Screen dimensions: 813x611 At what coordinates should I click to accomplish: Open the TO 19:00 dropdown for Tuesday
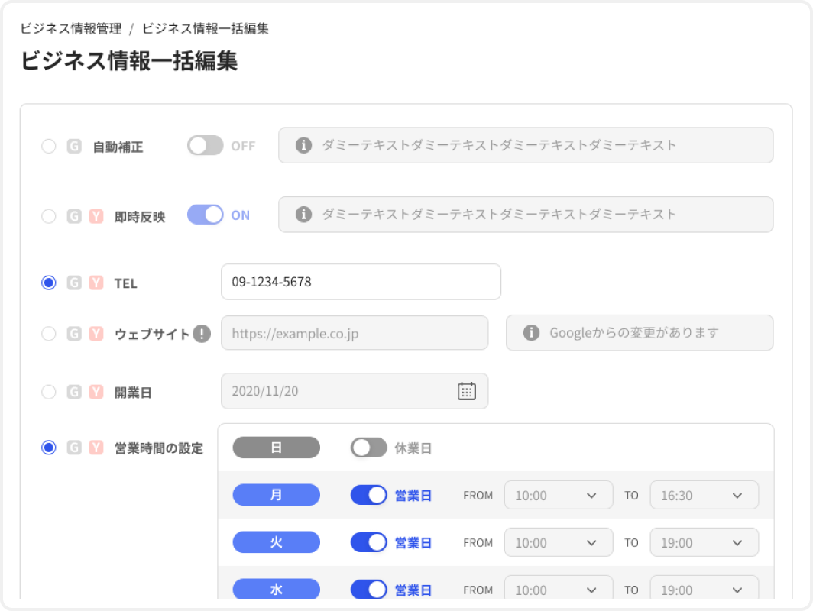(704, 542)
